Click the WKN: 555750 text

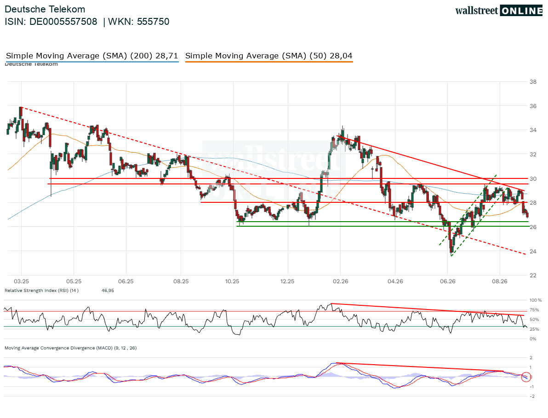pyautogui.click(x=139, y=22)
